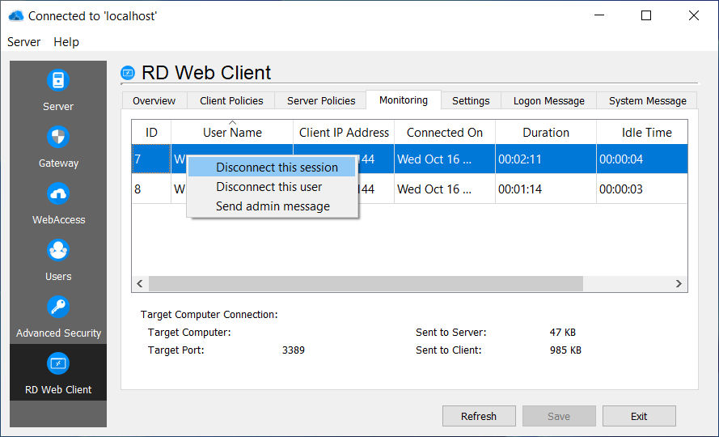Click the Target Computer label

click(x=189, y=333)
